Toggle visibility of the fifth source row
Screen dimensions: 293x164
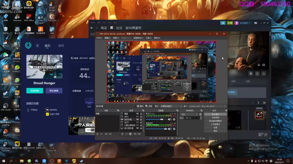tap(138, 125)
